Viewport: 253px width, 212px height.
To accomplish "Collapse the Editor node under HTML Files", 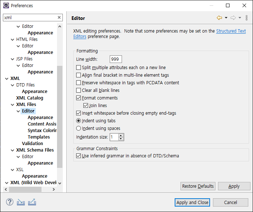I will (18, 46).
